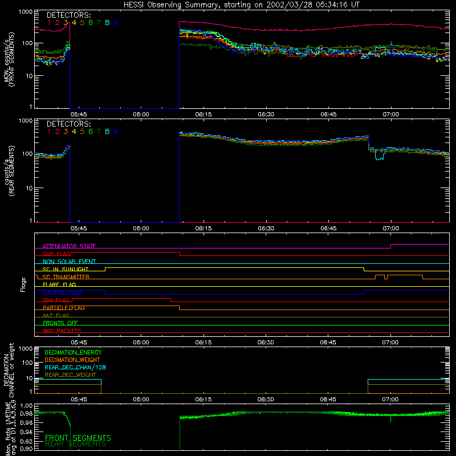Click the 06:15 tick under the Flags panel
Image resolution: width=456 pixels, height=456 pixels.
[203, 343]
